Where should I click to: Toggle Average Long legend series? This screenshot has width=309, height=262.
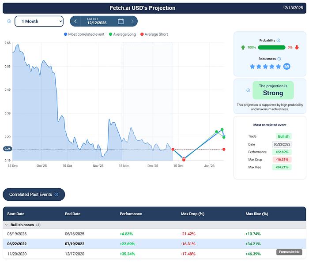point(122,34)
